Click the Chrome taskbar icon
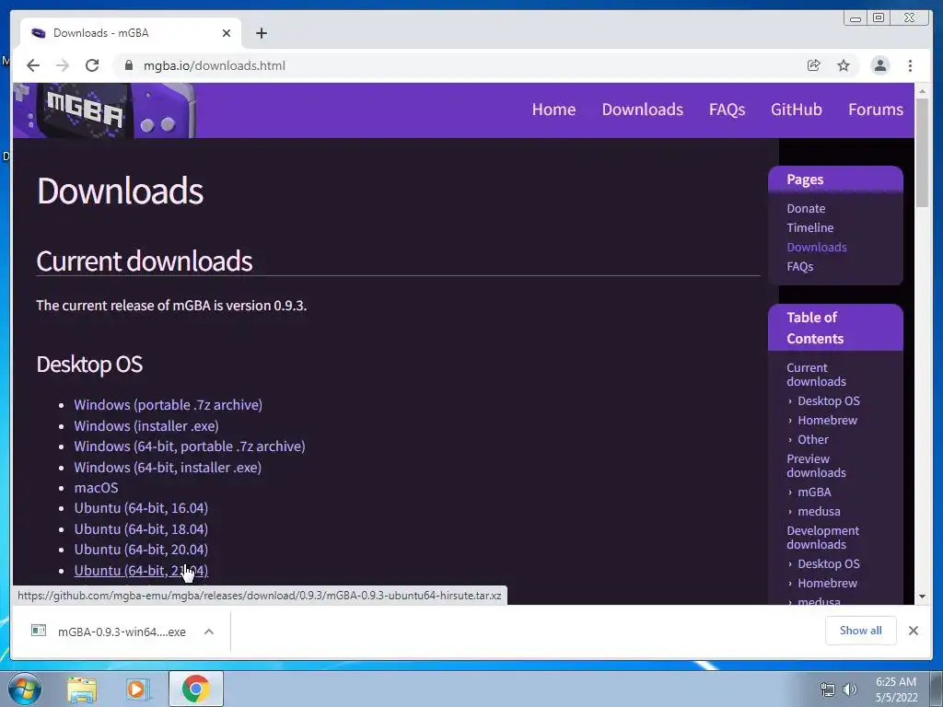Image resolution: width=943 pixels, height=707 pixels. point(196,689)
